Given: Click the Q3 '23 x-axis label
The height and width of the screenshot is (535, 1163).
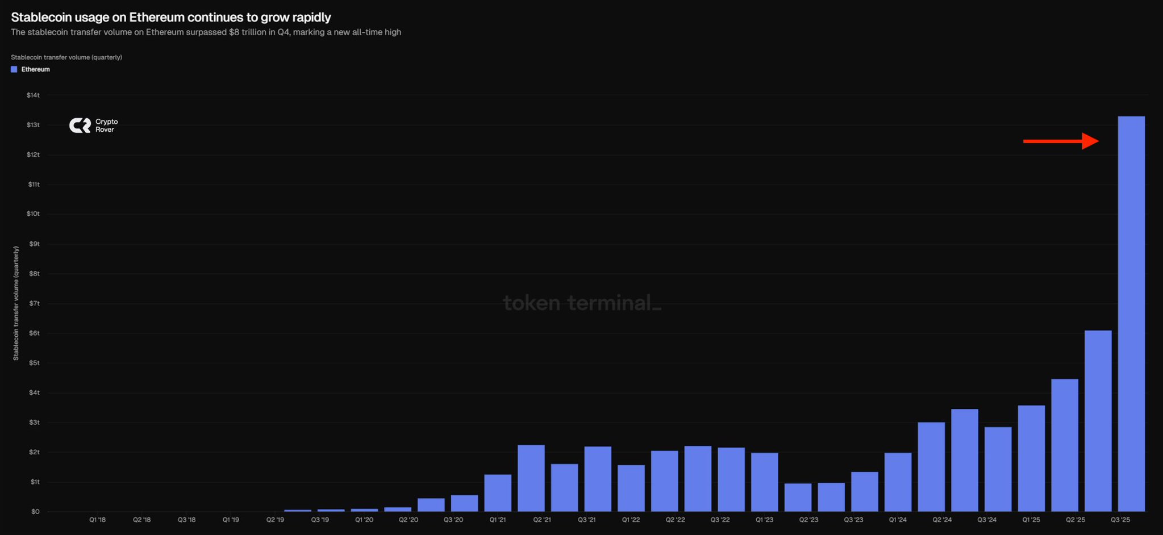Looking at the screenshot, I should pos(853,520).
